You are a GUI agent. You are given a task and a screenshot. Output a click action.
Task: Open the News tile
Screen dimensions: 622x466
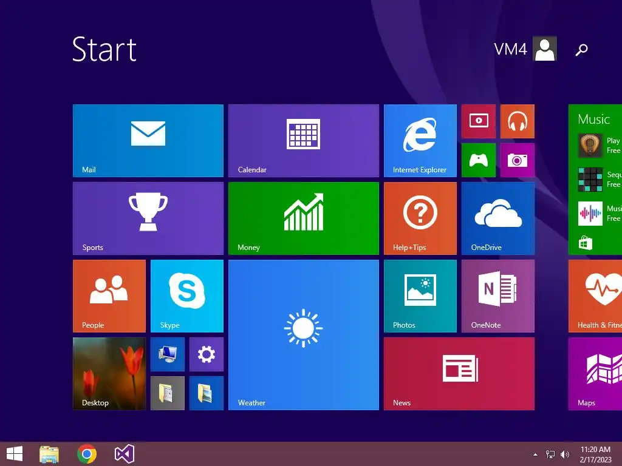pos(459,374)
